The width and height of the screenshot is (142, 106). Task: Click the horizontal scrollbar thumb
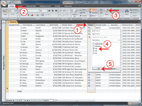77,100
